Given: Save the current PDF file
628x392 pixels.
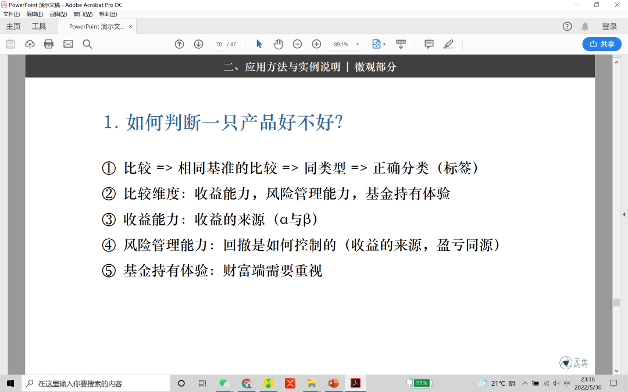Looking at the screenshot, I should (x=10, y=44).
